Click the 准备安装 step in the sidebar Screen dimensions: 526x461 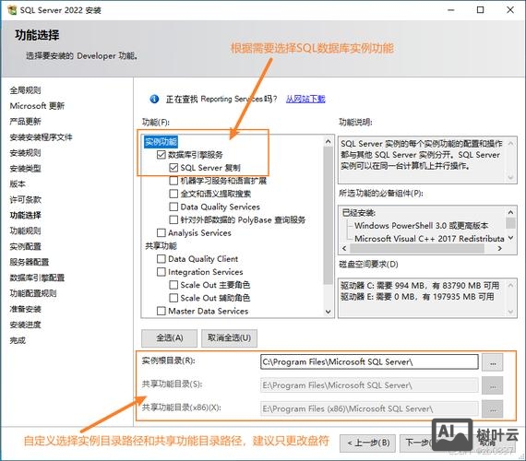coord(25,309)
